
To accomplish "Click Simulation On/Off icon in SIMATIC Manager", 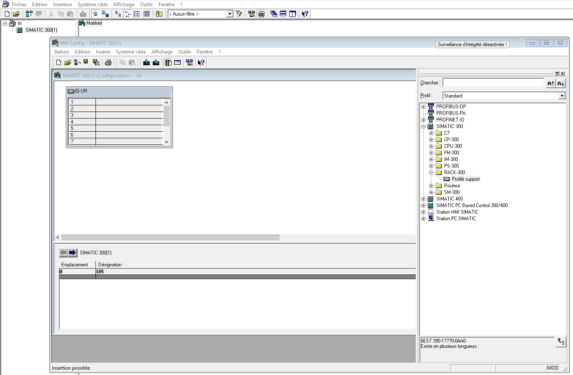I will [x=261, y=14].
